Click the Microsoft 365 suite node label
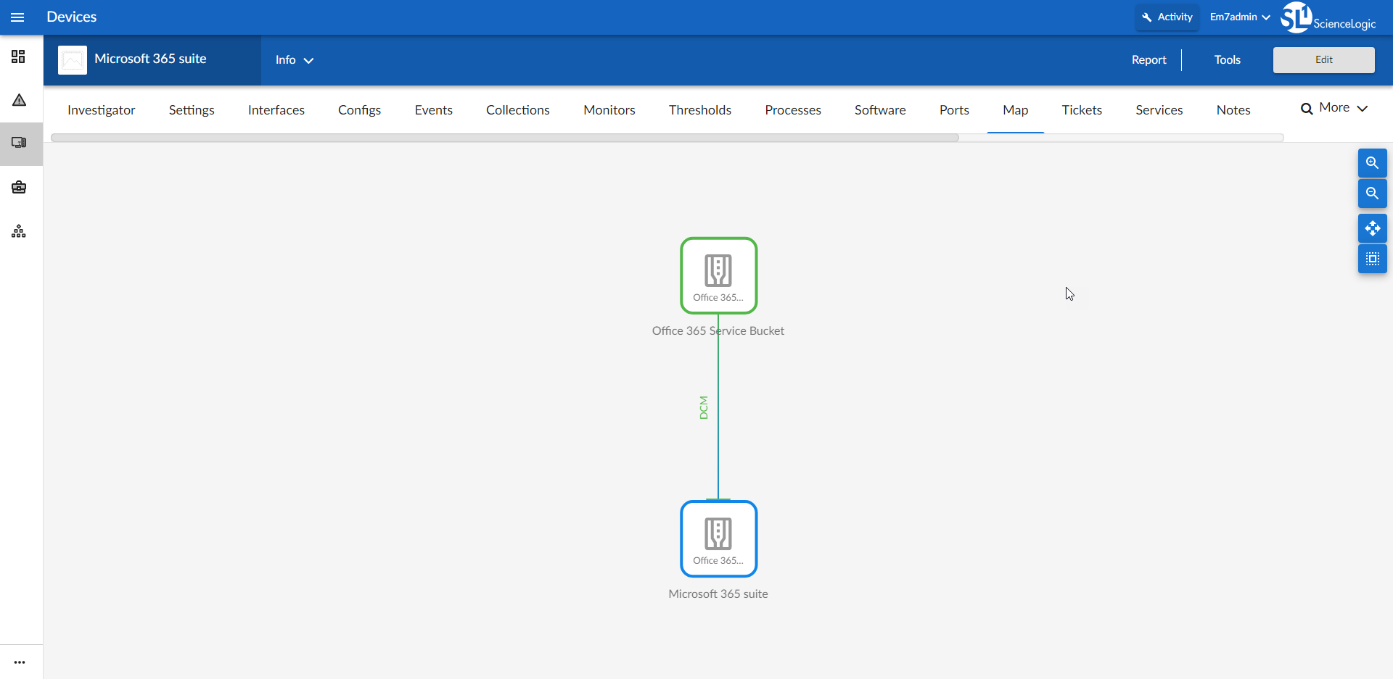 718,593
